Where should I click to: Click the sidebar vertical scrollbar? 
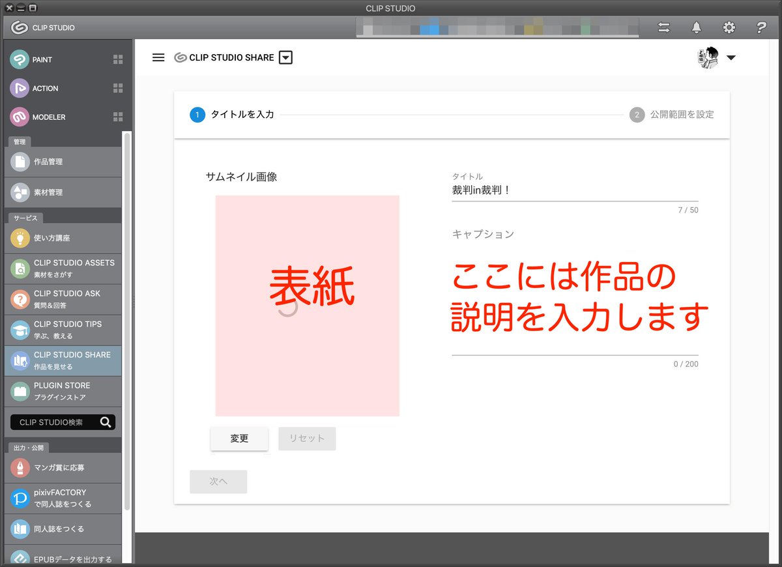(x=127, y=319)
